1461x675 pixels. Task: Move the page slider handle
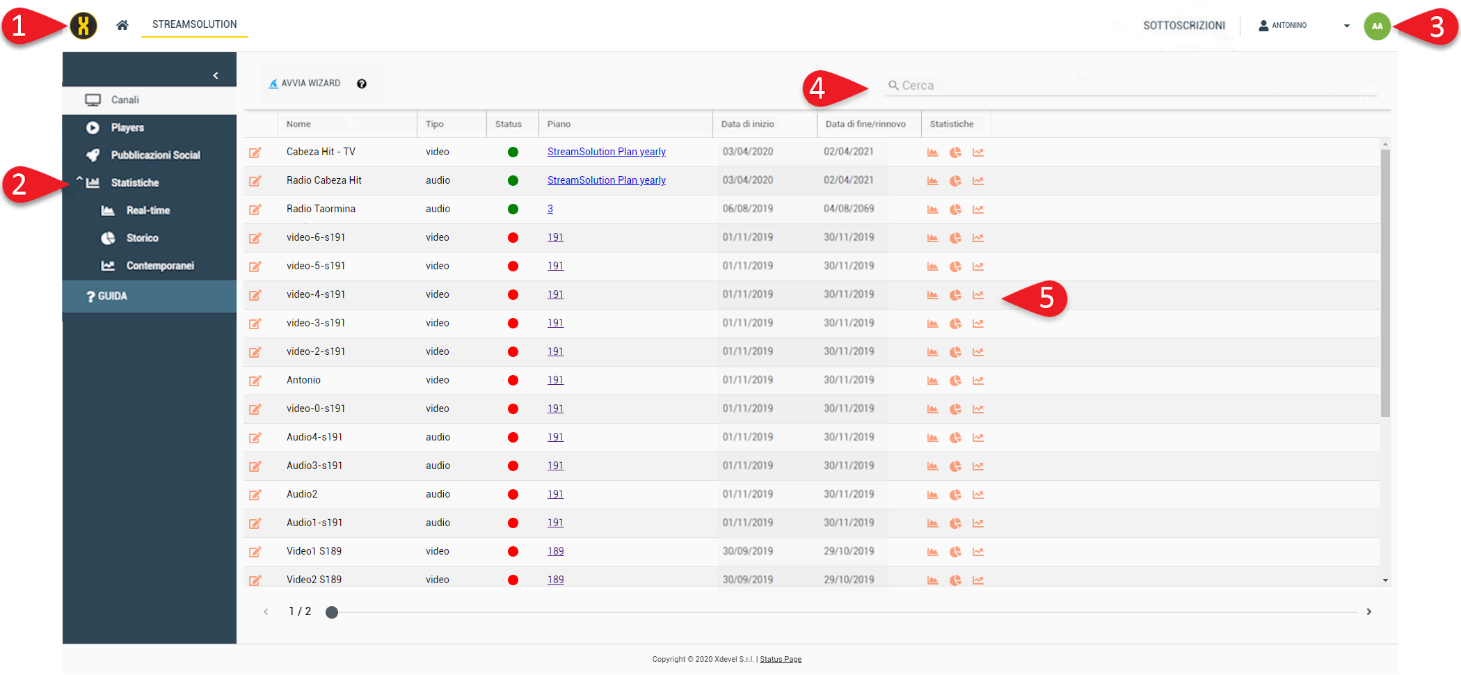pyautogui.click(x=332, y=612)
